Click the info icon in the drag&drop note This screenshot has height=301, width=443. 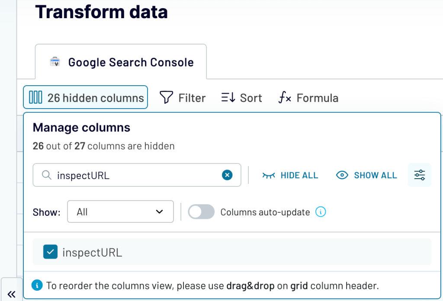[37, 285]
